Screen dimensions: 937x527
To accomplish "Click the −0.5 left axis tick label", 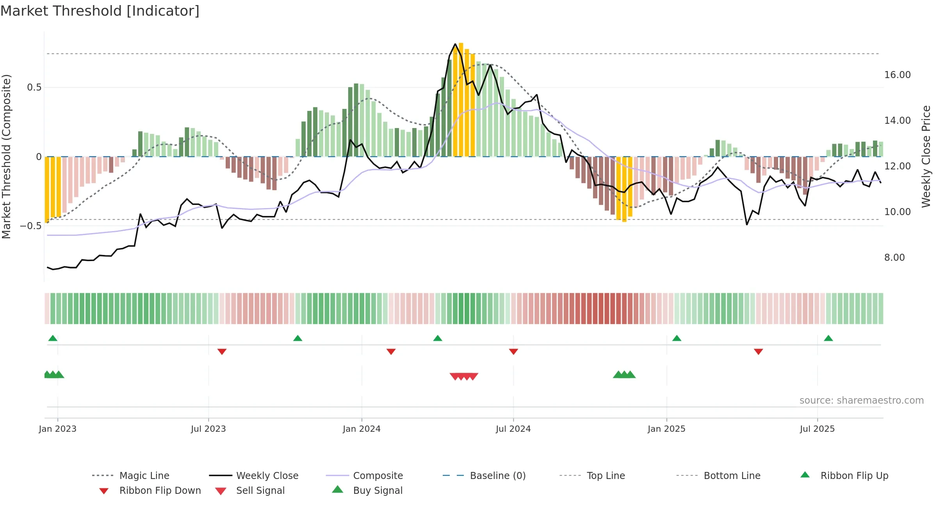I will pos(30,226).
